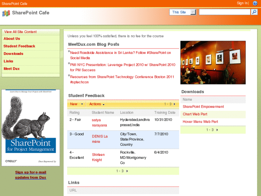
Task: Open student DENIS La mère entry
Action: click(100, 139)
